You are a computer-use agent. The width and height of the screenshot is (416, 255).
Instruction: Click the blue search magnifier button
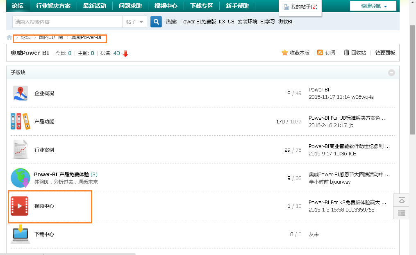point(156,22)
